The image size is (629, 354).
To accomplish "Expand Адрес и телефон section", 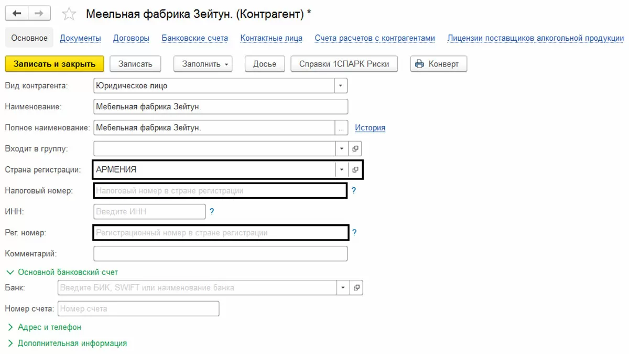I will coord(9,327).
